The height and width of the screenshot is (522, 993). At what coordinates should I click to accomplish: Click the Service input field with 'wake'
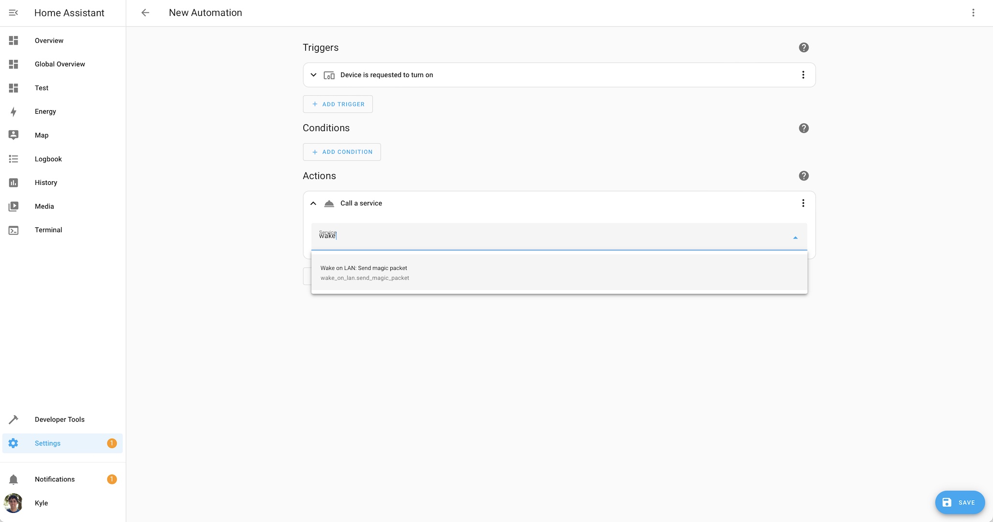point(559,237)
